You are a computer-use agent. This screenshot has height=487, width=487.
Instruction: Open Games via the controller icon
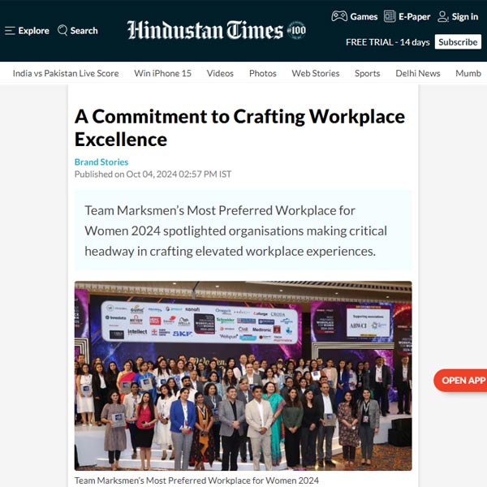[339, 16]
